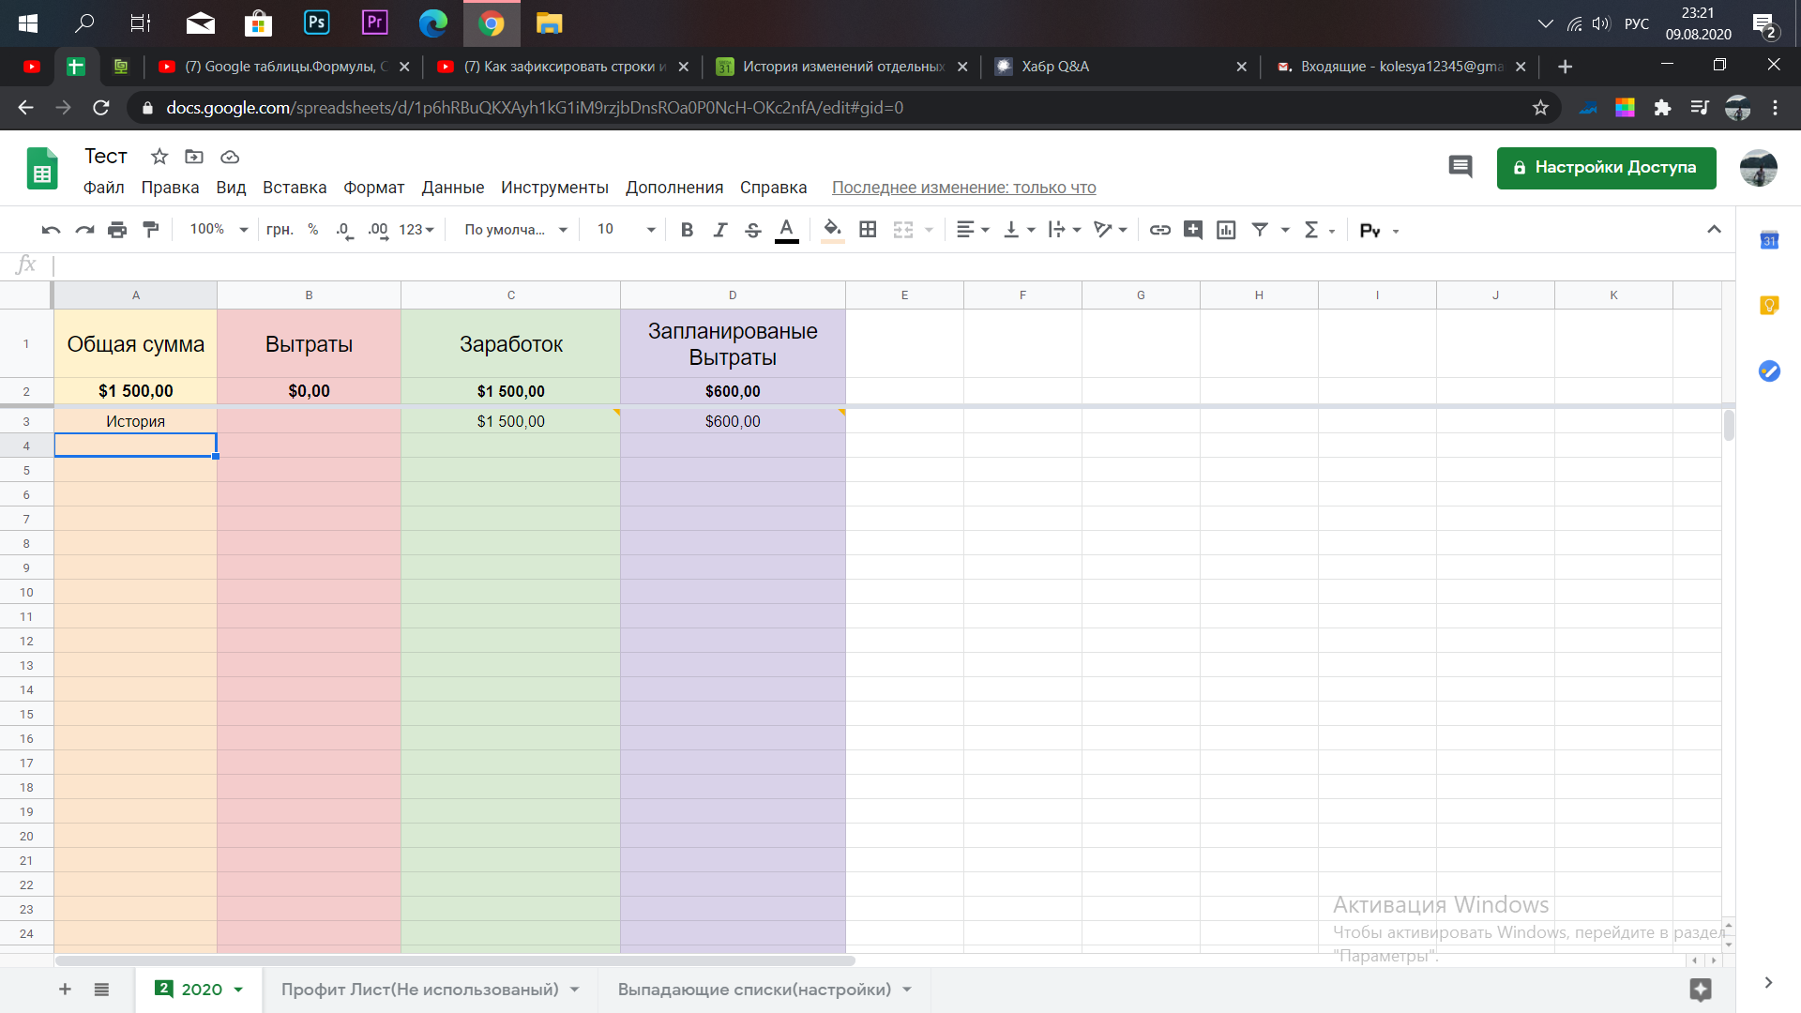Select the История cell

[135, 421]
